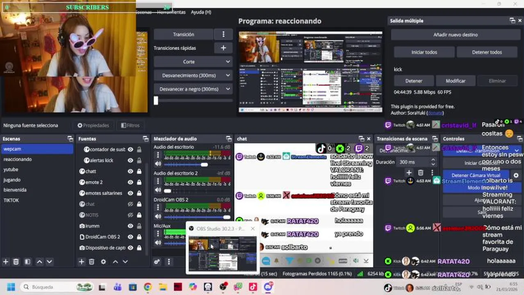Open the Ayuda (H) menu

pos(201,12)
